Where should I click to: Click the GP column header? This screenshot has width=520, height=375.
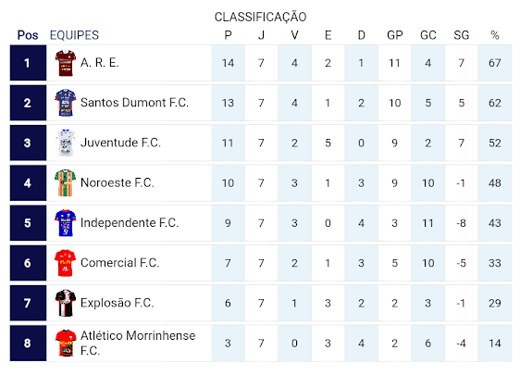click(395, 35)
